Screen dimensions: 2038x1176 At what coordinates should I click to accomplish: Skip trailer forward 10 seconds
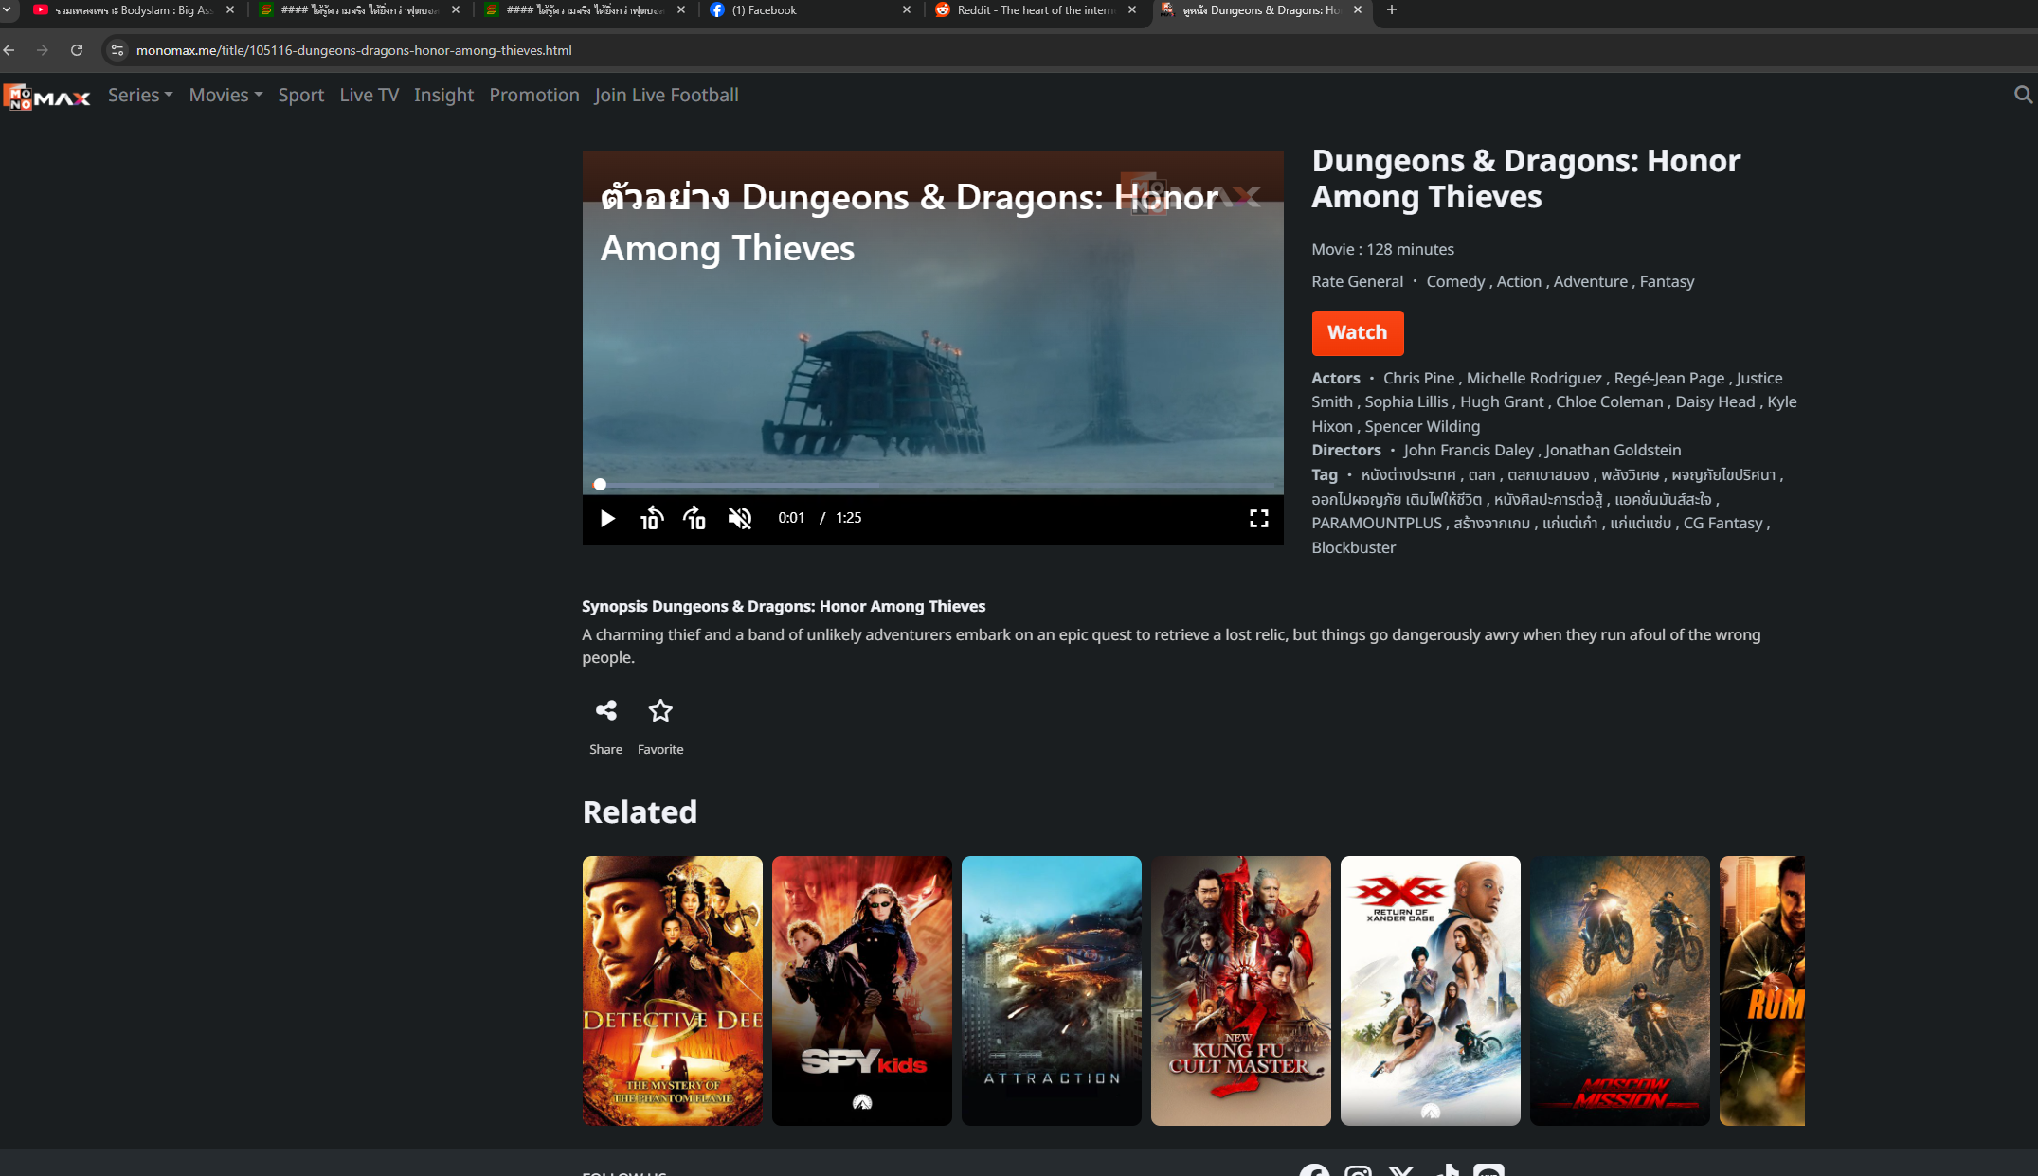(694, 518)
